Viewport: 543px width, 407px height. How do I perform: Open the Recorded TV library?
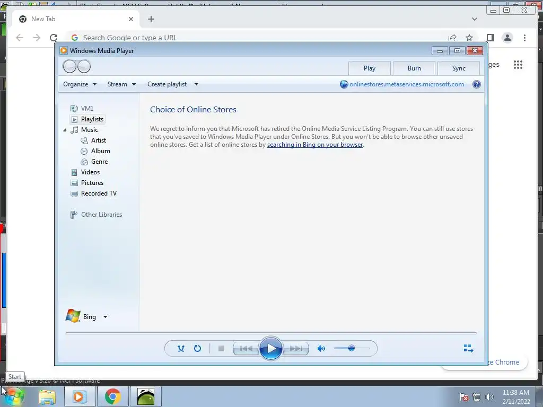[99, 193]
